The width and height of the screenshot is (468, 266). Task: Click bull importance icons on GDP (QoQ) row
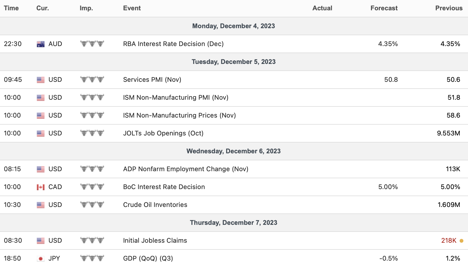click(92, 258)
